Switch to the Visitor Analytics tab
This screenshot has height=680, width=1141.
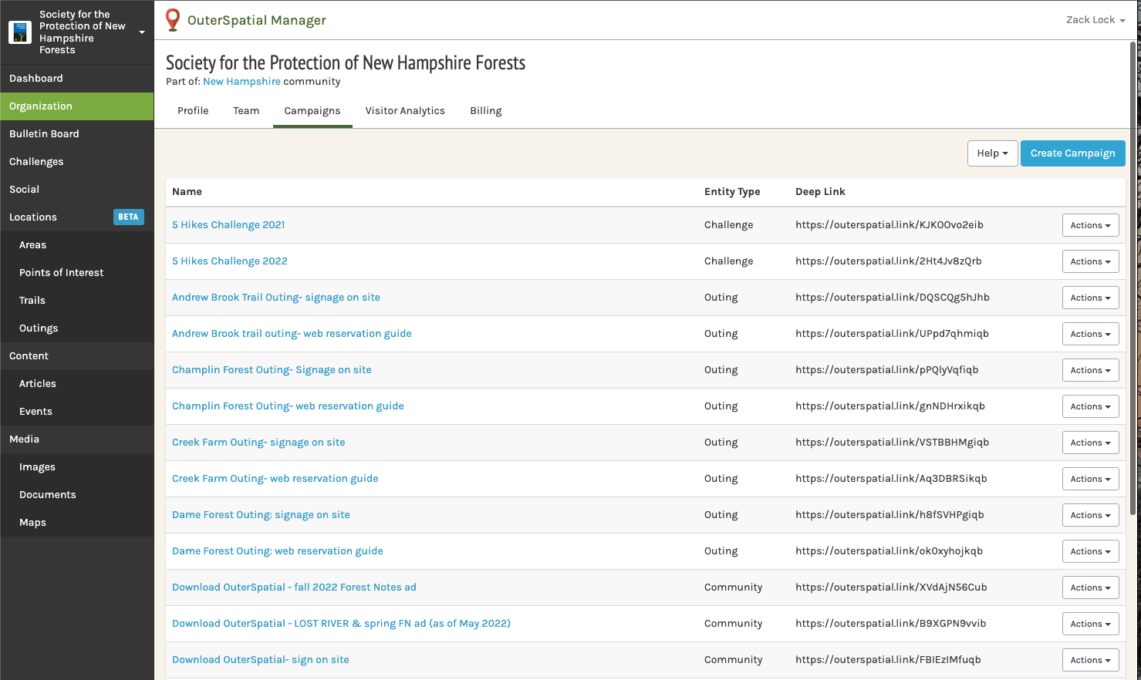coord(405,111)
